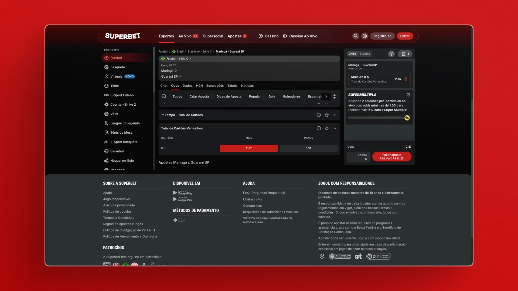Remove Mais de 0.5 selection trash icon
Screen dimensions: 518x291
[x=406, y=79]
